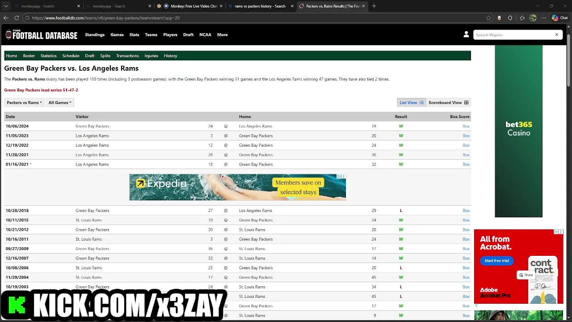The height and width of the screenshot is (322, 572).
Task: Select List View toggle
Action: [411, 102]
